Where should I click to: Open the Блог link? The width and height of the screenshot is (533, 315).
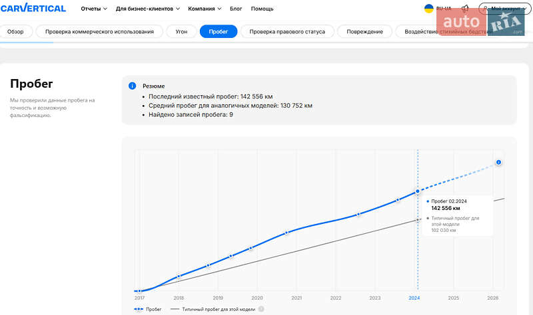click(x=236, y=9)
